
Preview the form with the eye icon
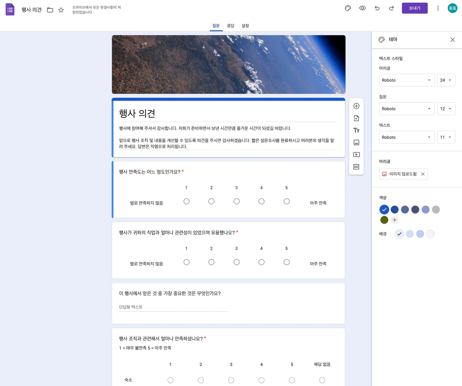362,8
